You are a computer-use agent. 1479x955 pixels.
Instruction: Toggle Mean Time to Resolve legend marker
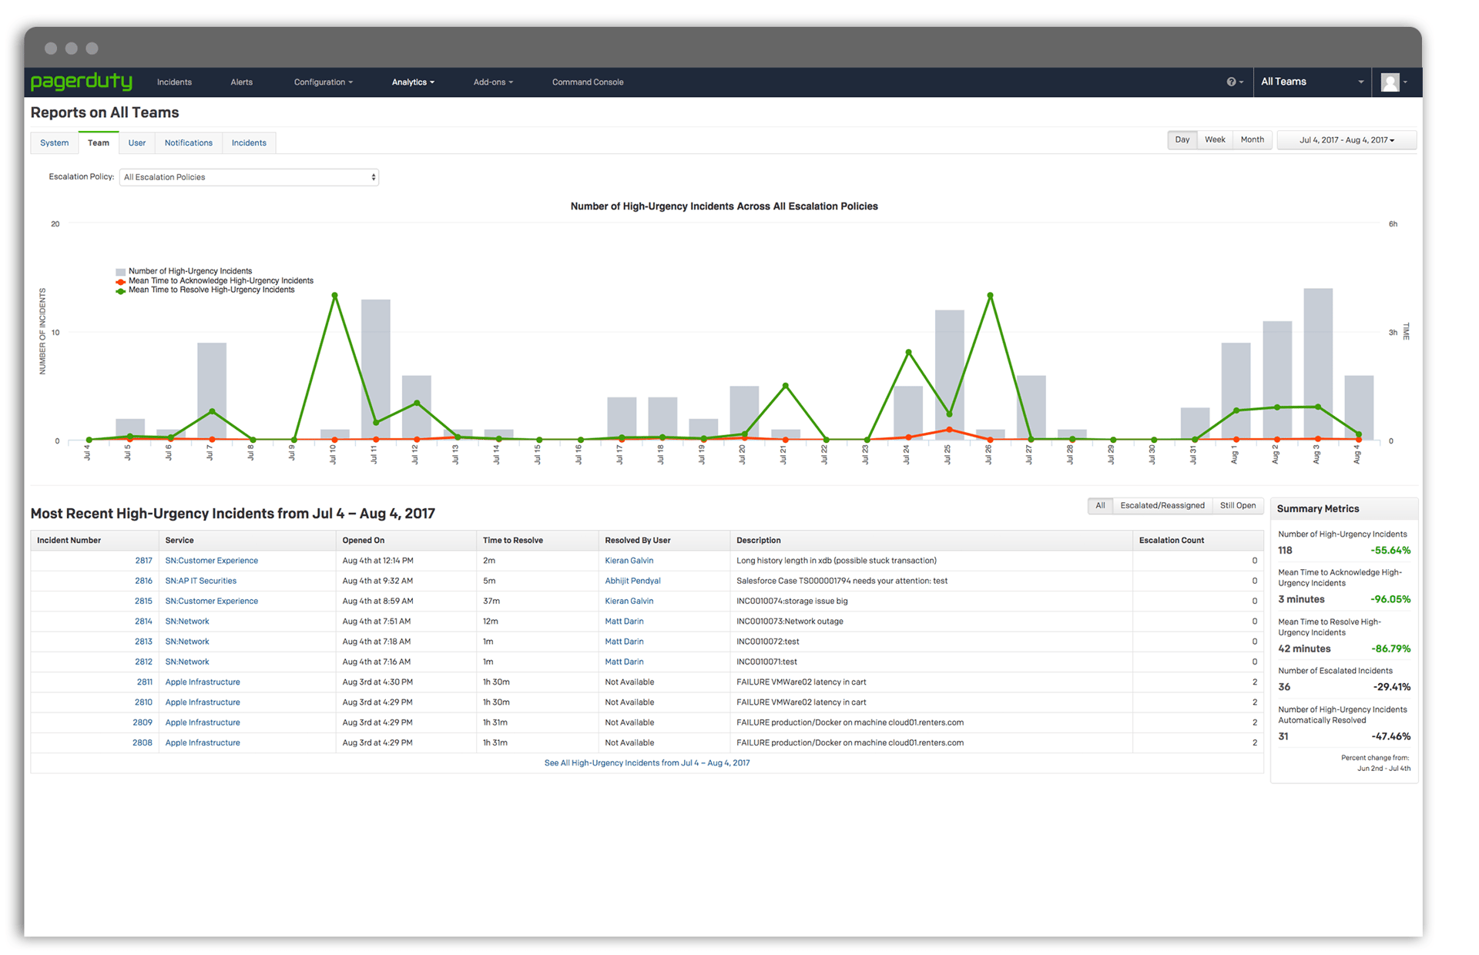click(120, 291)
